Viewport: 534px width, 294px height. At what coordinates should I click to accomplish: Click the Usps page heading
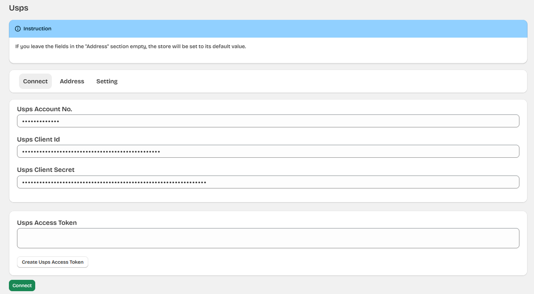tap(19, 8)
